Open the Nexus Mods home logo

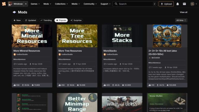(x=4, y=4)
